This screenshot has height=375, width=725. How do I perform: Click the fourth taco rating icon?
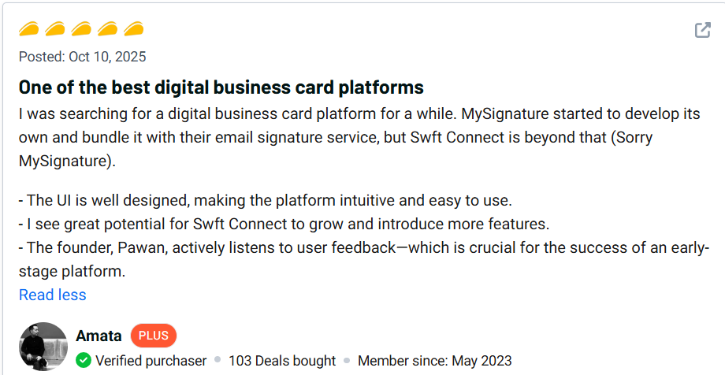point(107,30)
